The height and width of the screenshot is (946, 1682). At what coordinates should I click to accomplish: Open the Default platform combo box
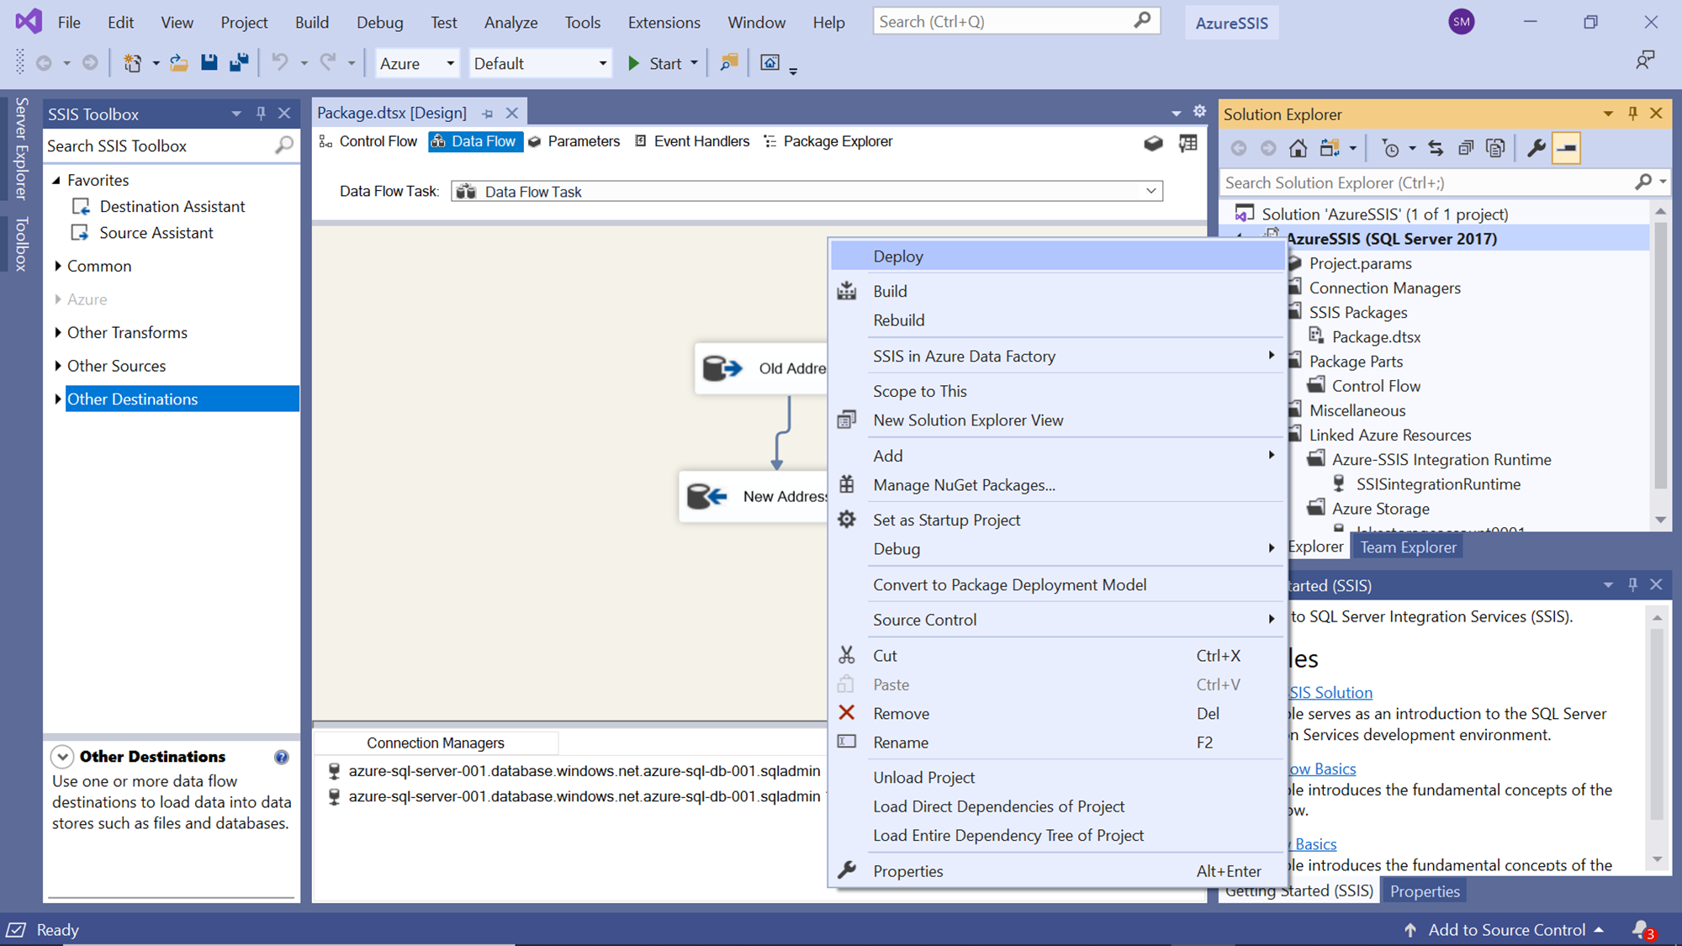click(x=539, y=64)
